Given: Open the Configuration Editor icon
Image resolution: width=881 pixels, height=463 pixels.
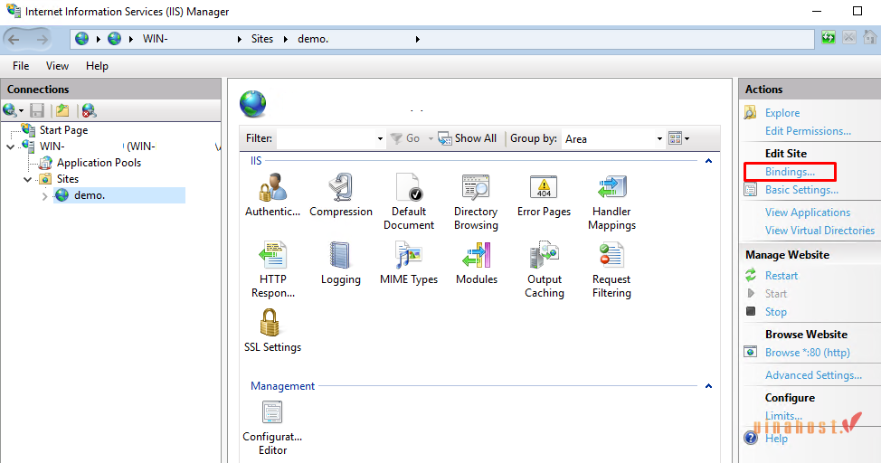Looking at the screenshot, I should point(272,413).
